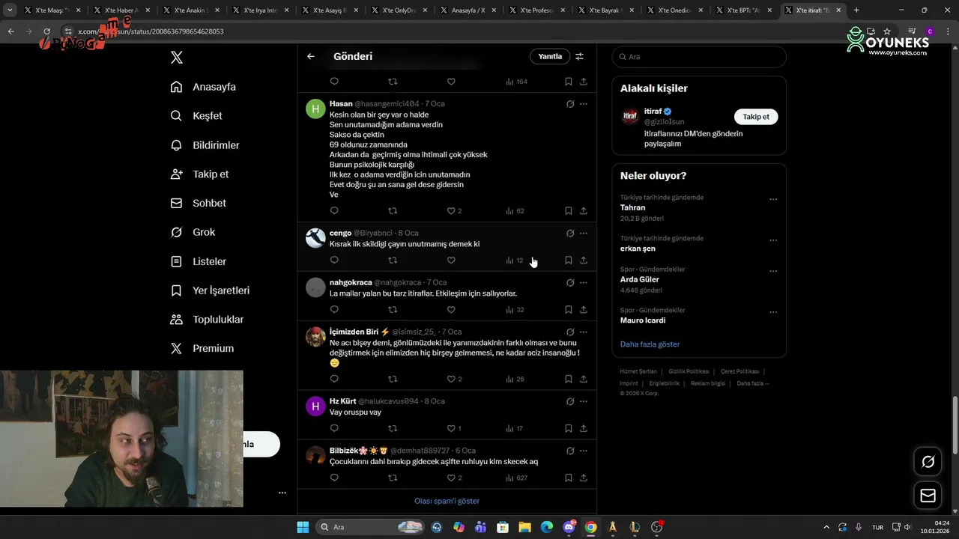Open more options on Bilbizêk's reply

pos(584,451)
